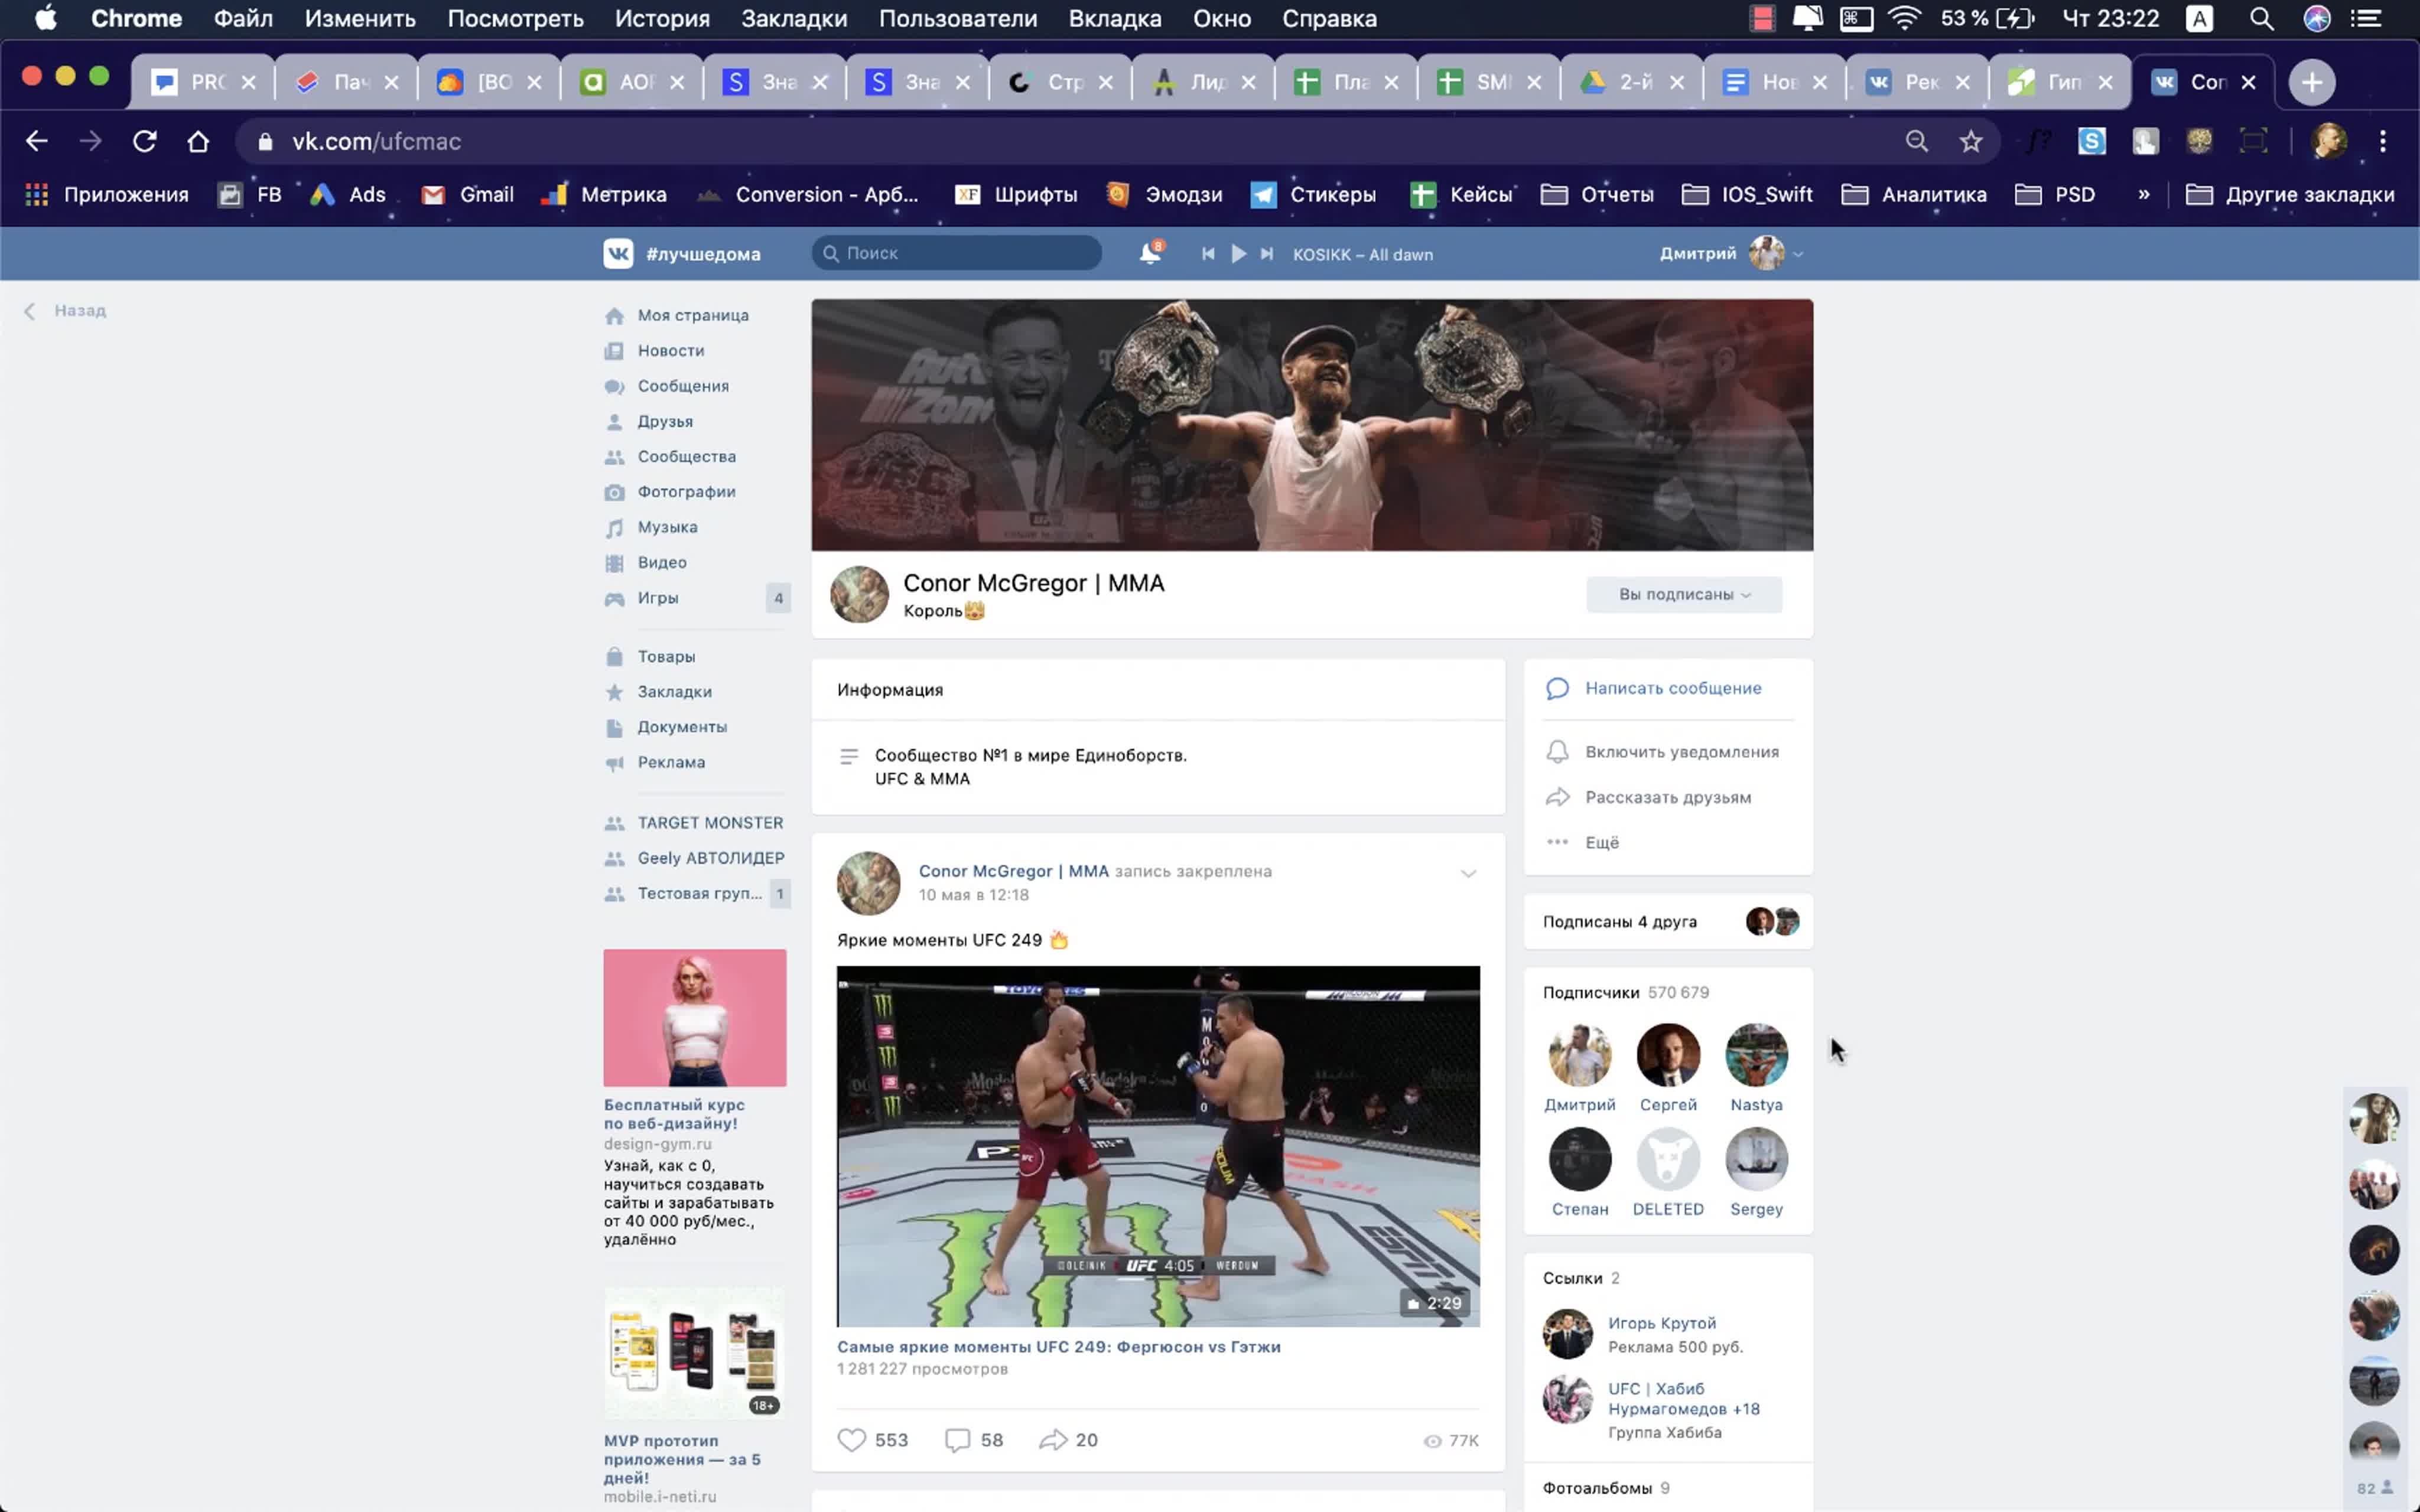Open the UFC | Хабиб Нурмагомедов link
This screenshot has height=1512, width=2420.
[1683, 1399]
